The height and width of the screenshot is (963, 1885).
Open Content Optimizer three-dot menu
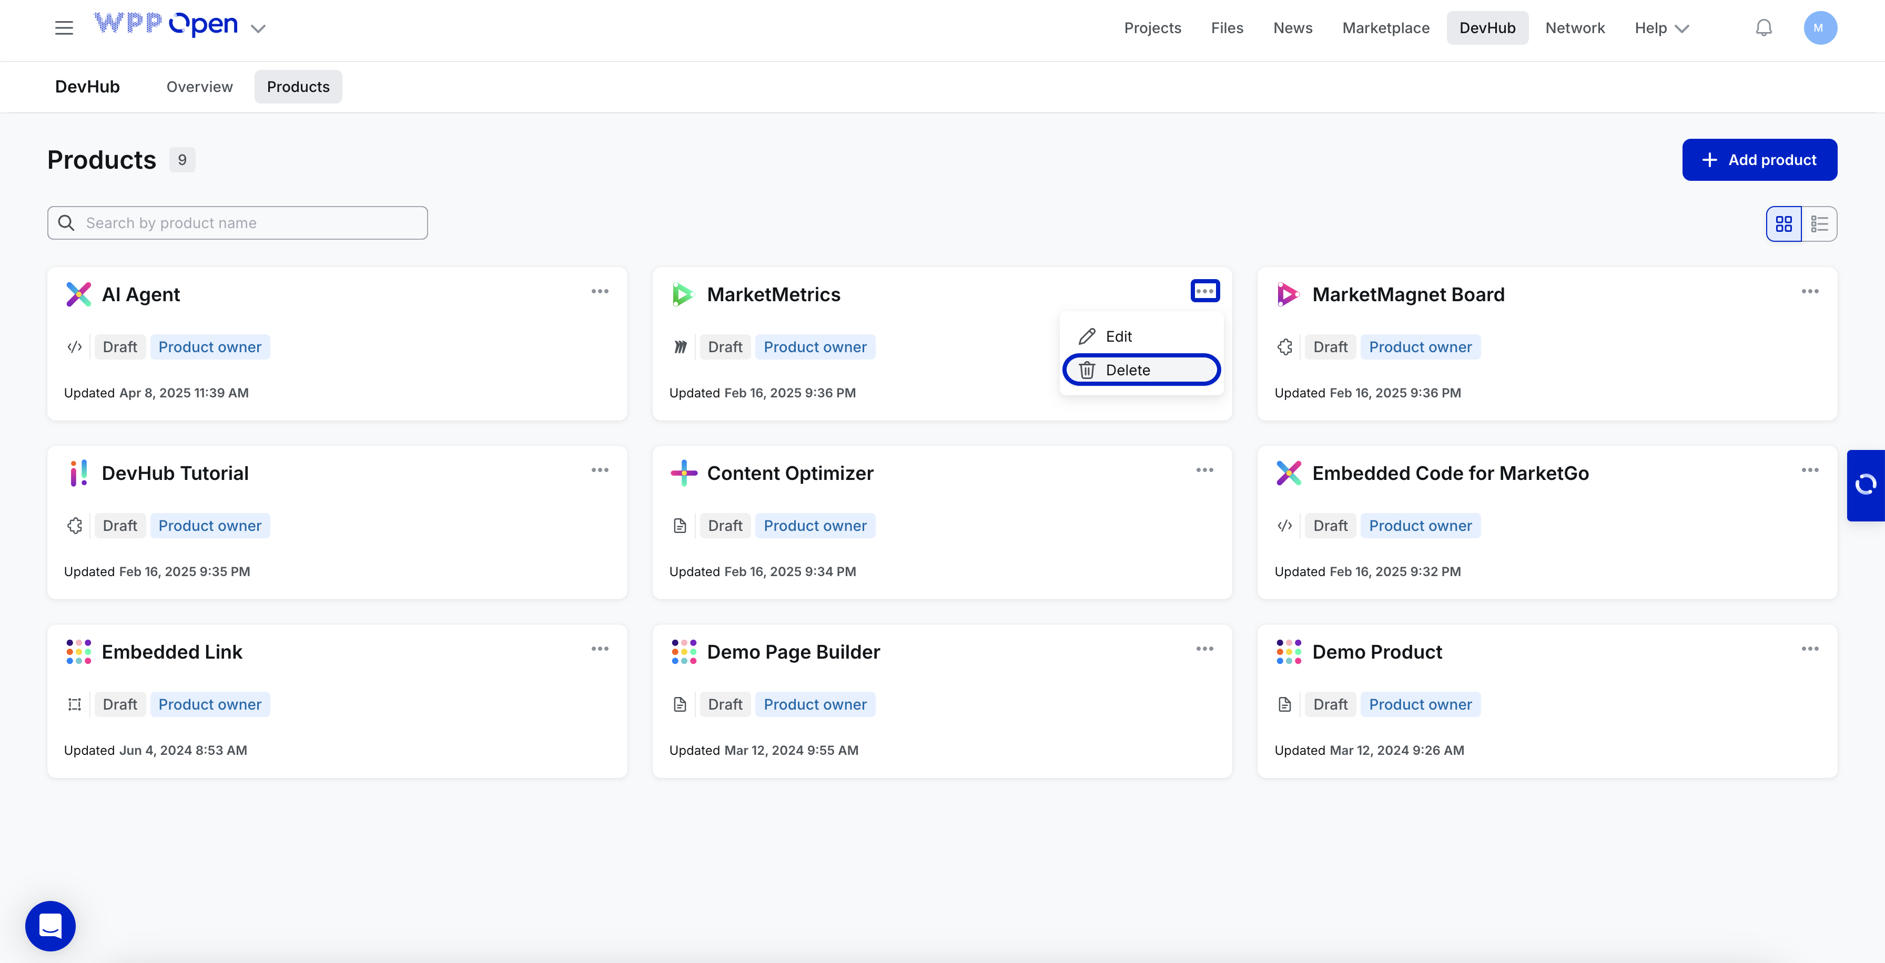point(1204,470)
